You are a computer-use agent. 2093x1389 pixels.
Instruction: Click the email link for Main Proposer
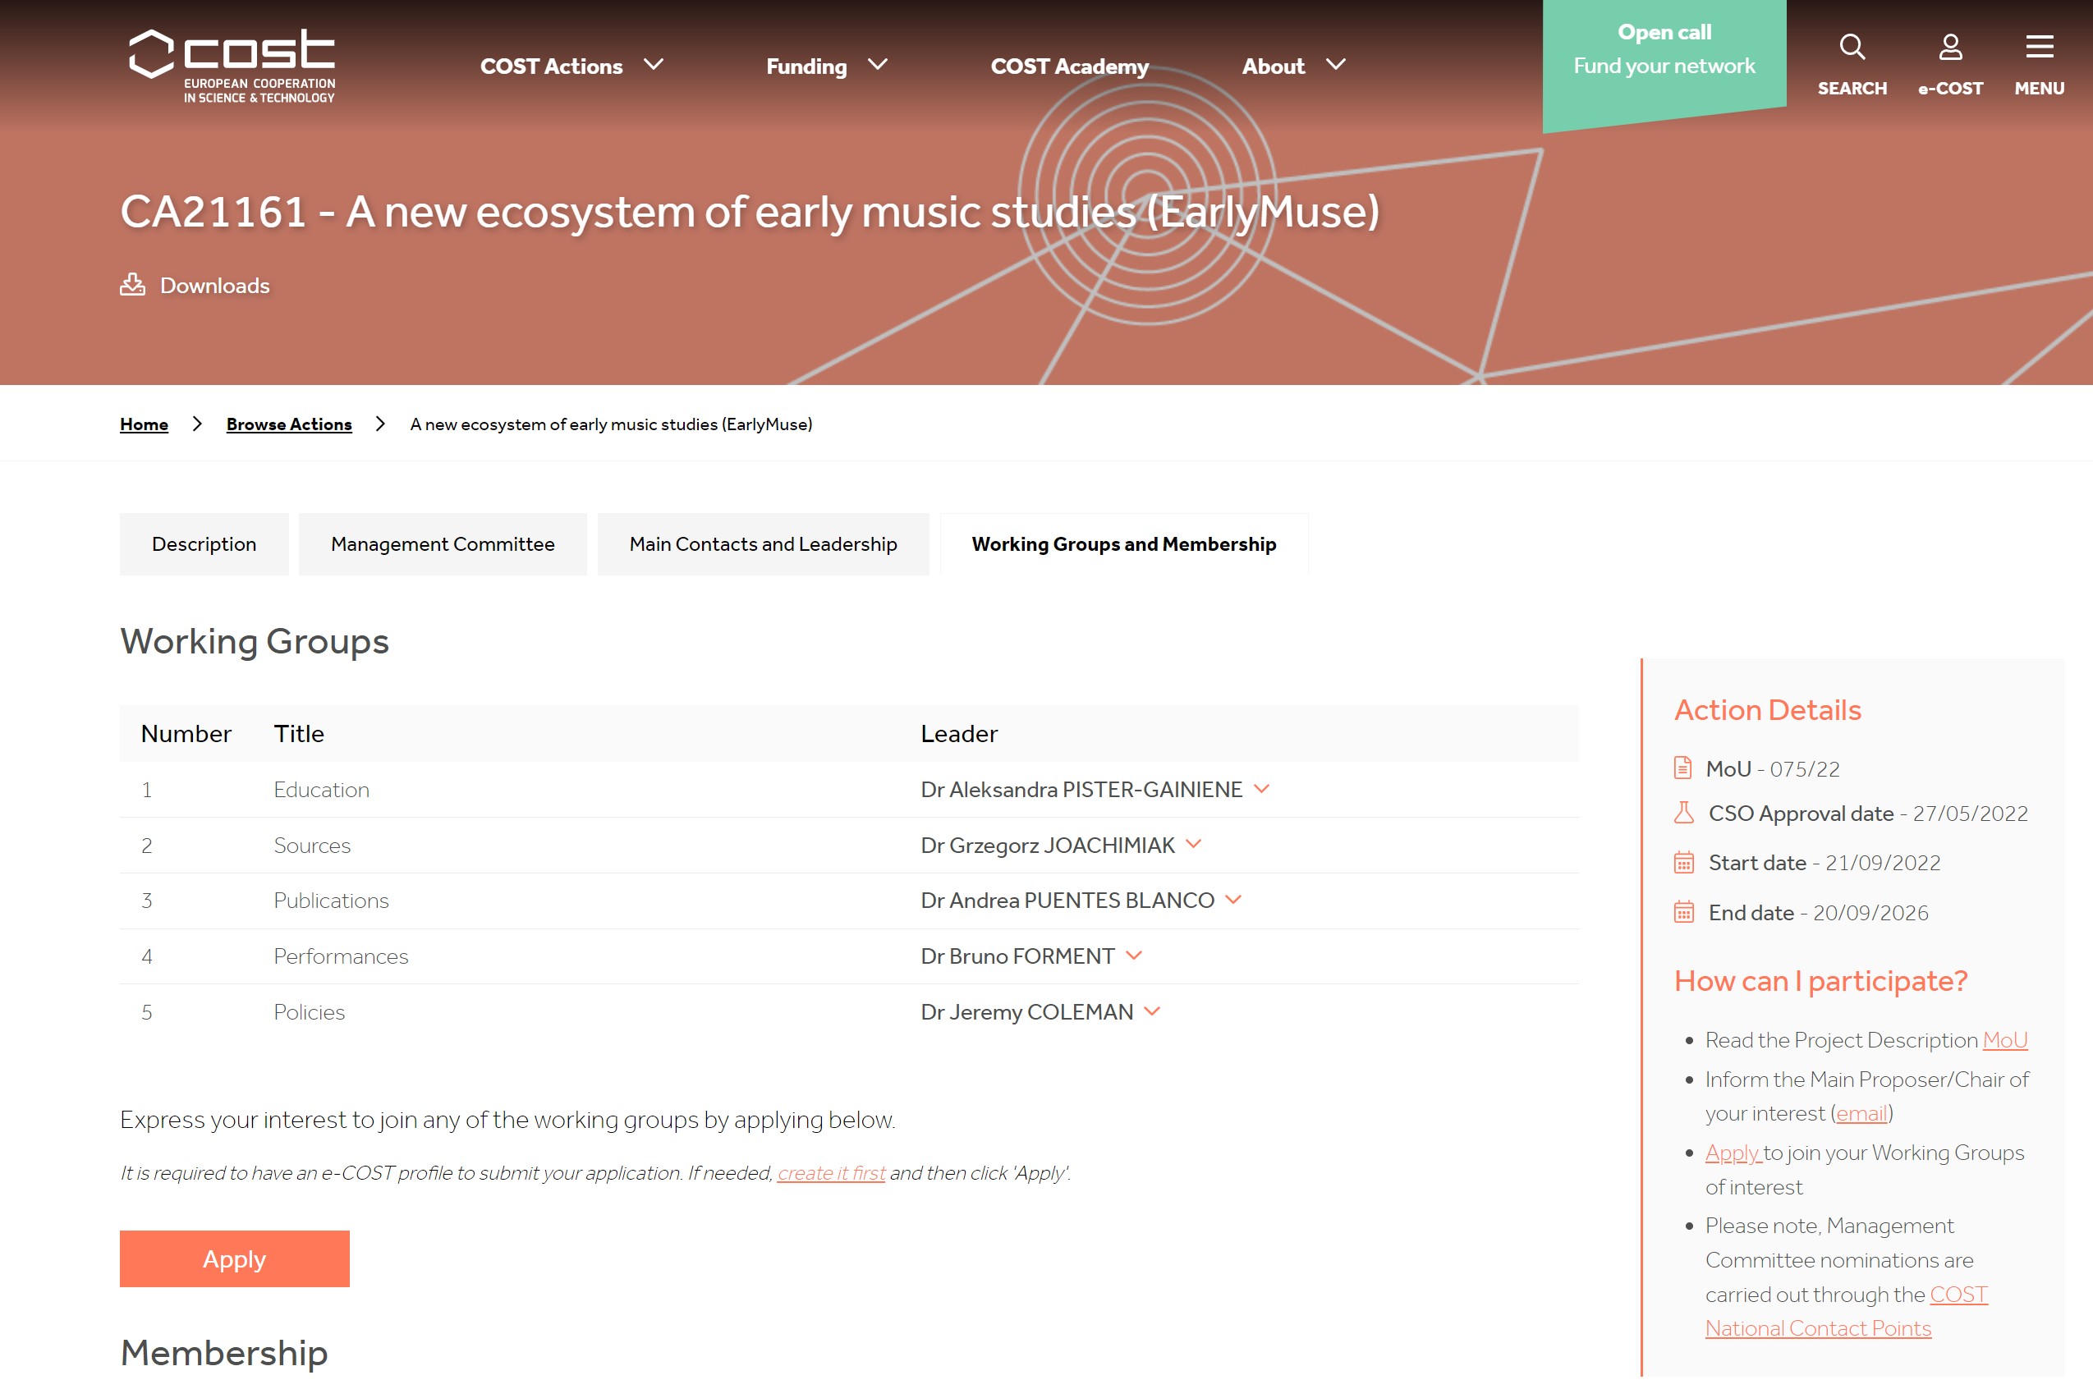click(x=1861, y=1113)
